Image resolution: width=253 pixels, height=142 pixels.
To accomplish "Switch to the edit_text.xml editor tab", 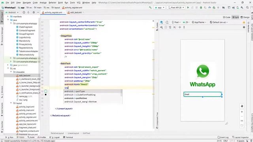I will (76, 12).
